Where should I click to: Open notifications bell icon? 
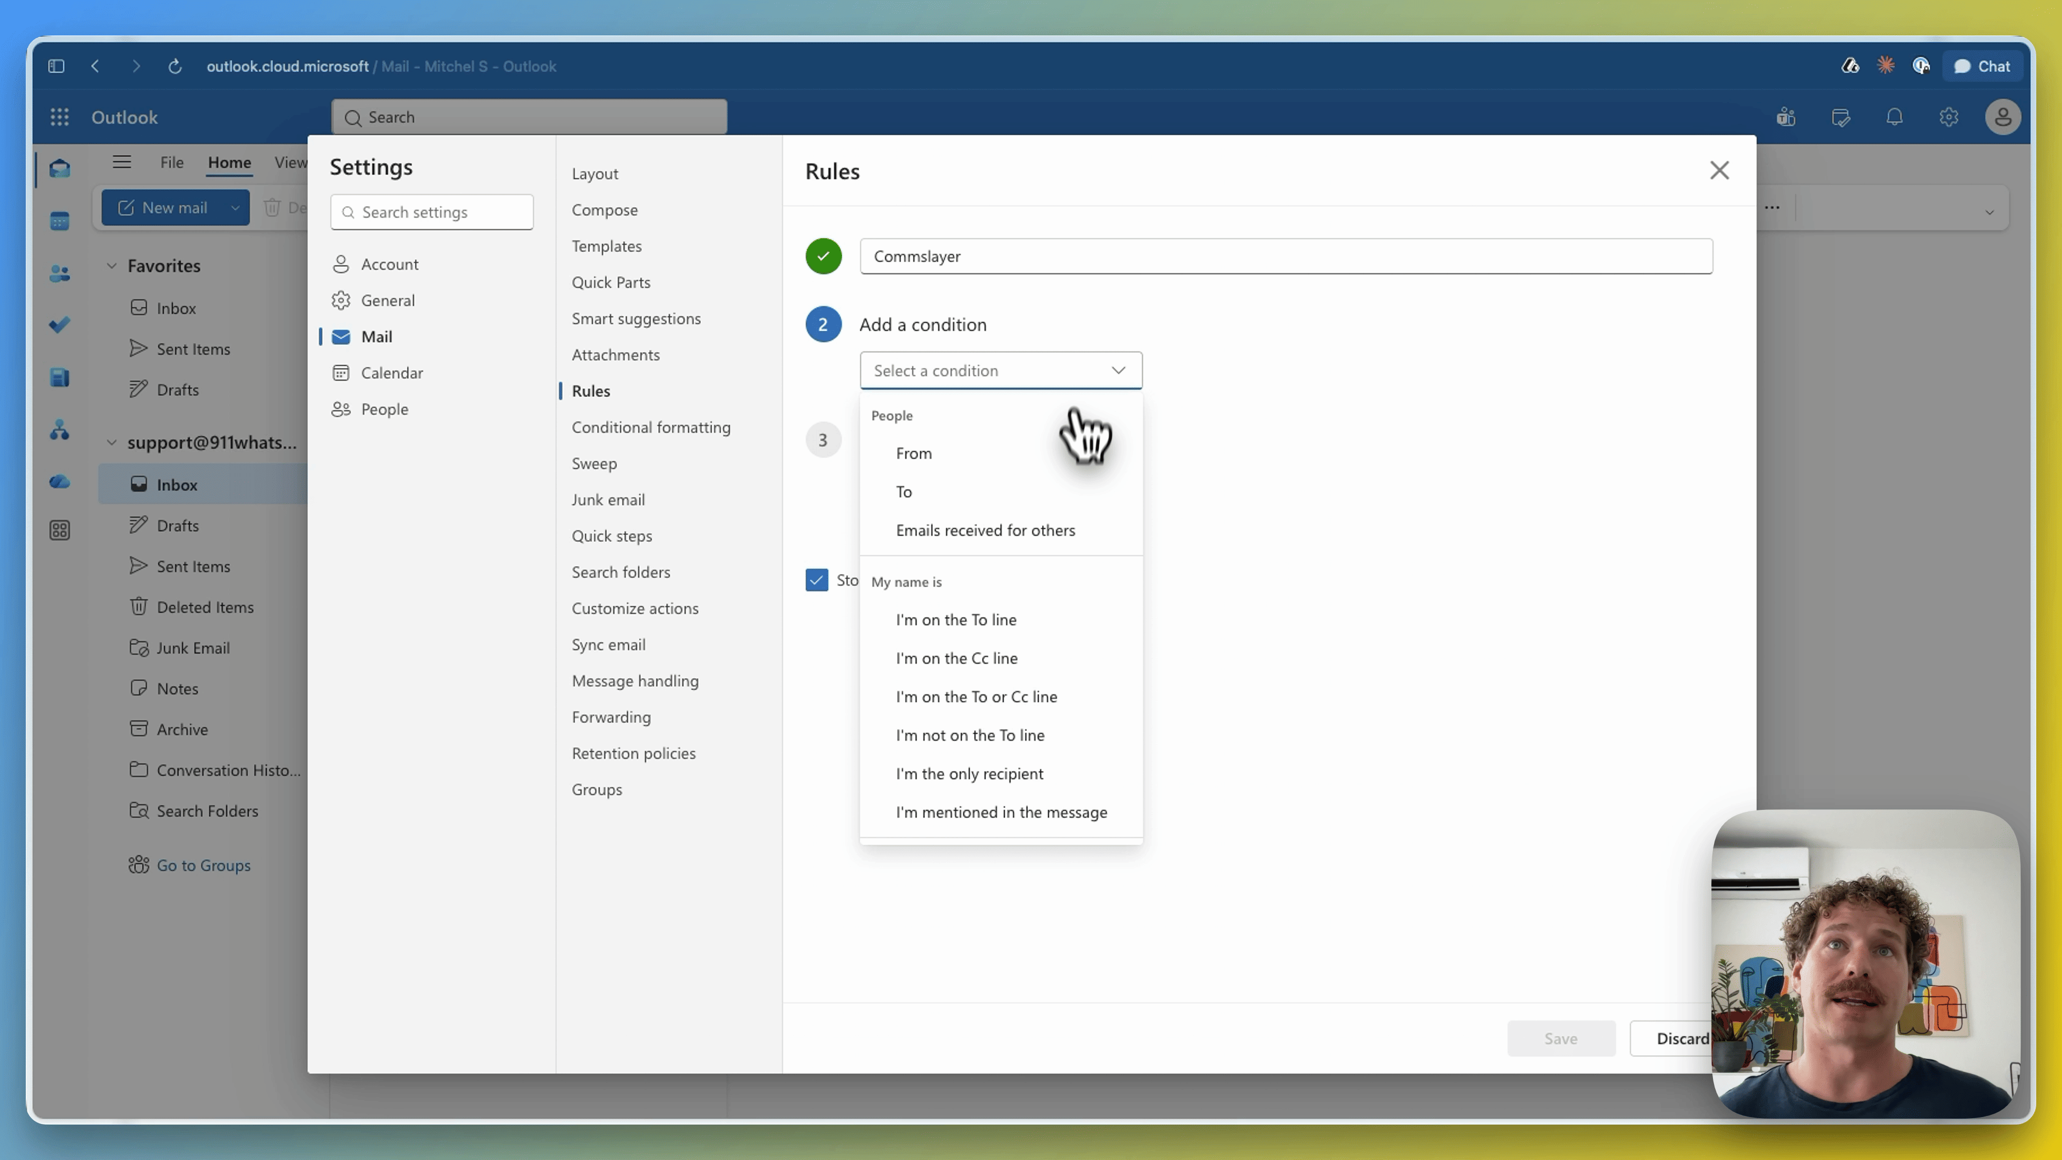(1894, 118)
